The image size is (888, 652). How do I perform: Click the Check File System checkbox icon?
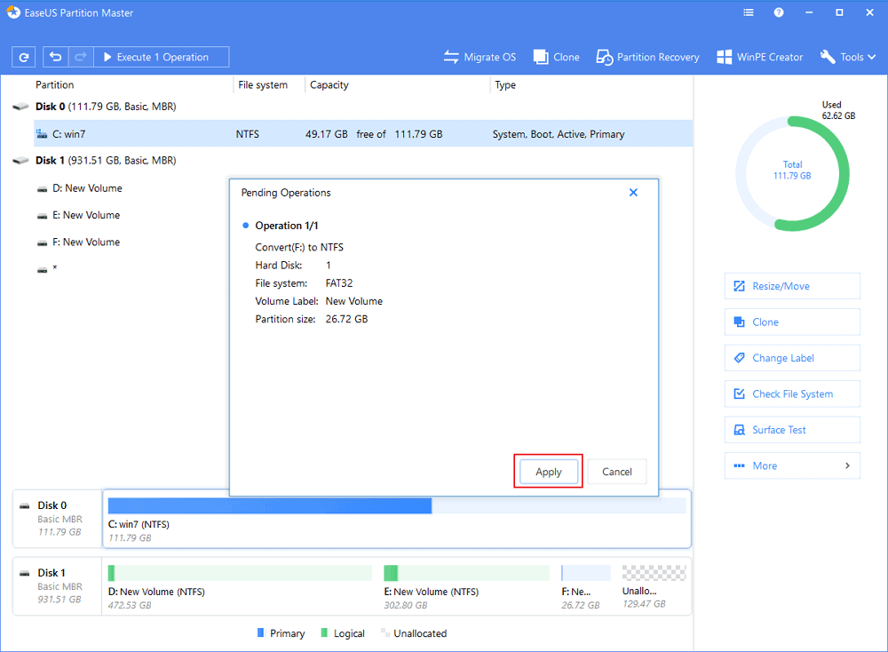click(739, 394)
